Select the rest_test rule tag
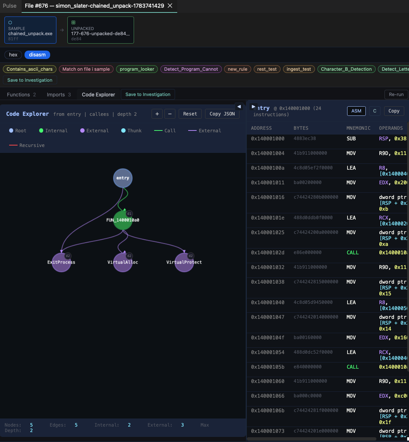This screenshot has width=409, height=442. 267,69
